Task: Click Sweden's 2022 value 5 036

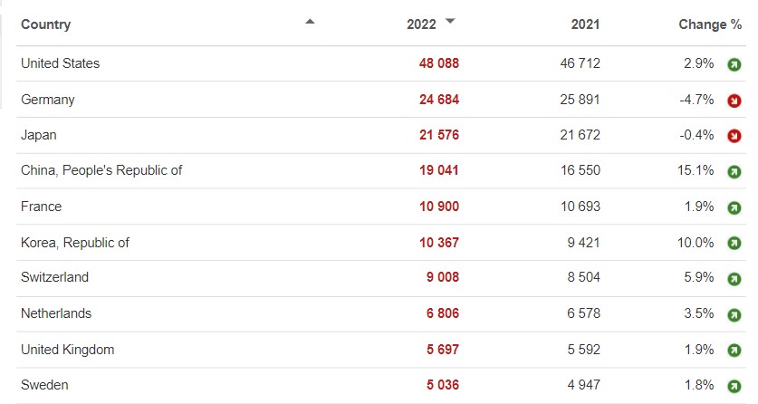Action: click(439, 385)
